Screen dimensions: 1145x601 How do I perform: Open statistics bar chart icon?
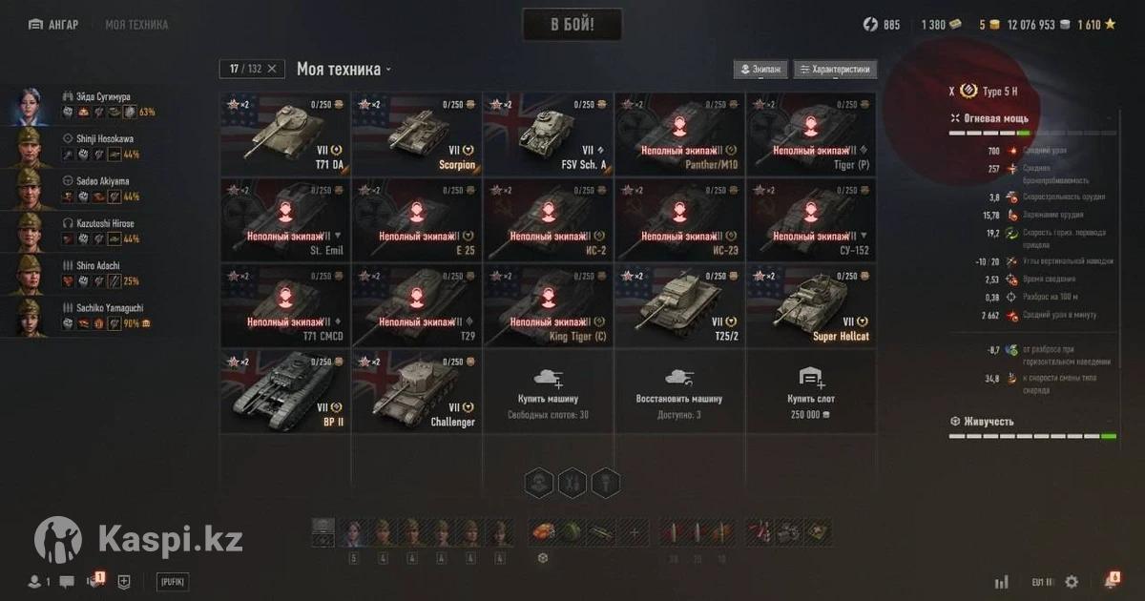(x=1002, y=581)
